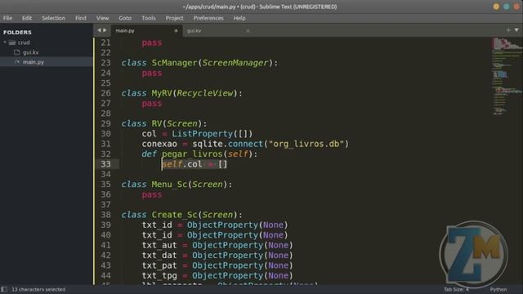Viewport: 523px width, 294px height.
Task: Click txt_tpg on line 44
Action: [159, 275]
